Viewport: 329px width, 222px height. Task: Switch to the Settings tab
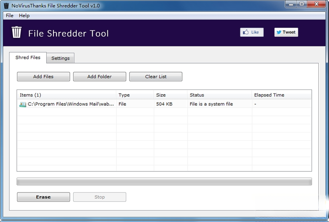tap(61, 58)
